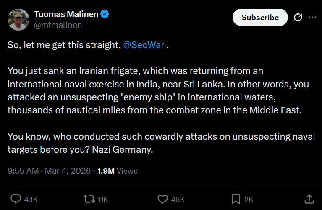
Task: Bookmark the post with bookmark icon
Action: click(236, 199)
